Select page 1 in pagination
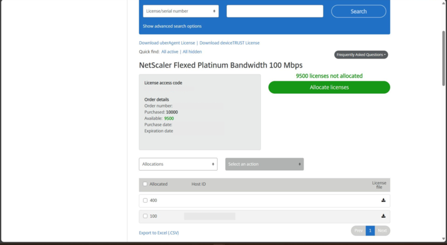Screen dimensions: 447x245 [370, 230]
